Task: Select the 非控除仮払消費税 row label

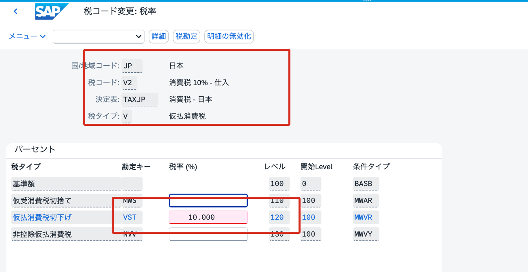Action: [x=66, y=234]
